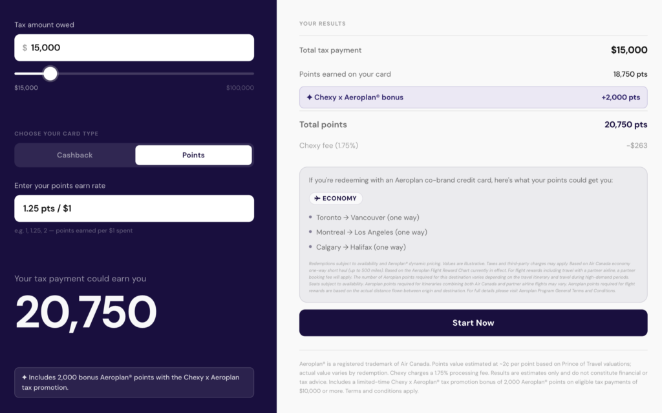Viewport: 662px width, 413px height.
Task: Click the $100,000 maximum slider label
Action: coord(240,88)
